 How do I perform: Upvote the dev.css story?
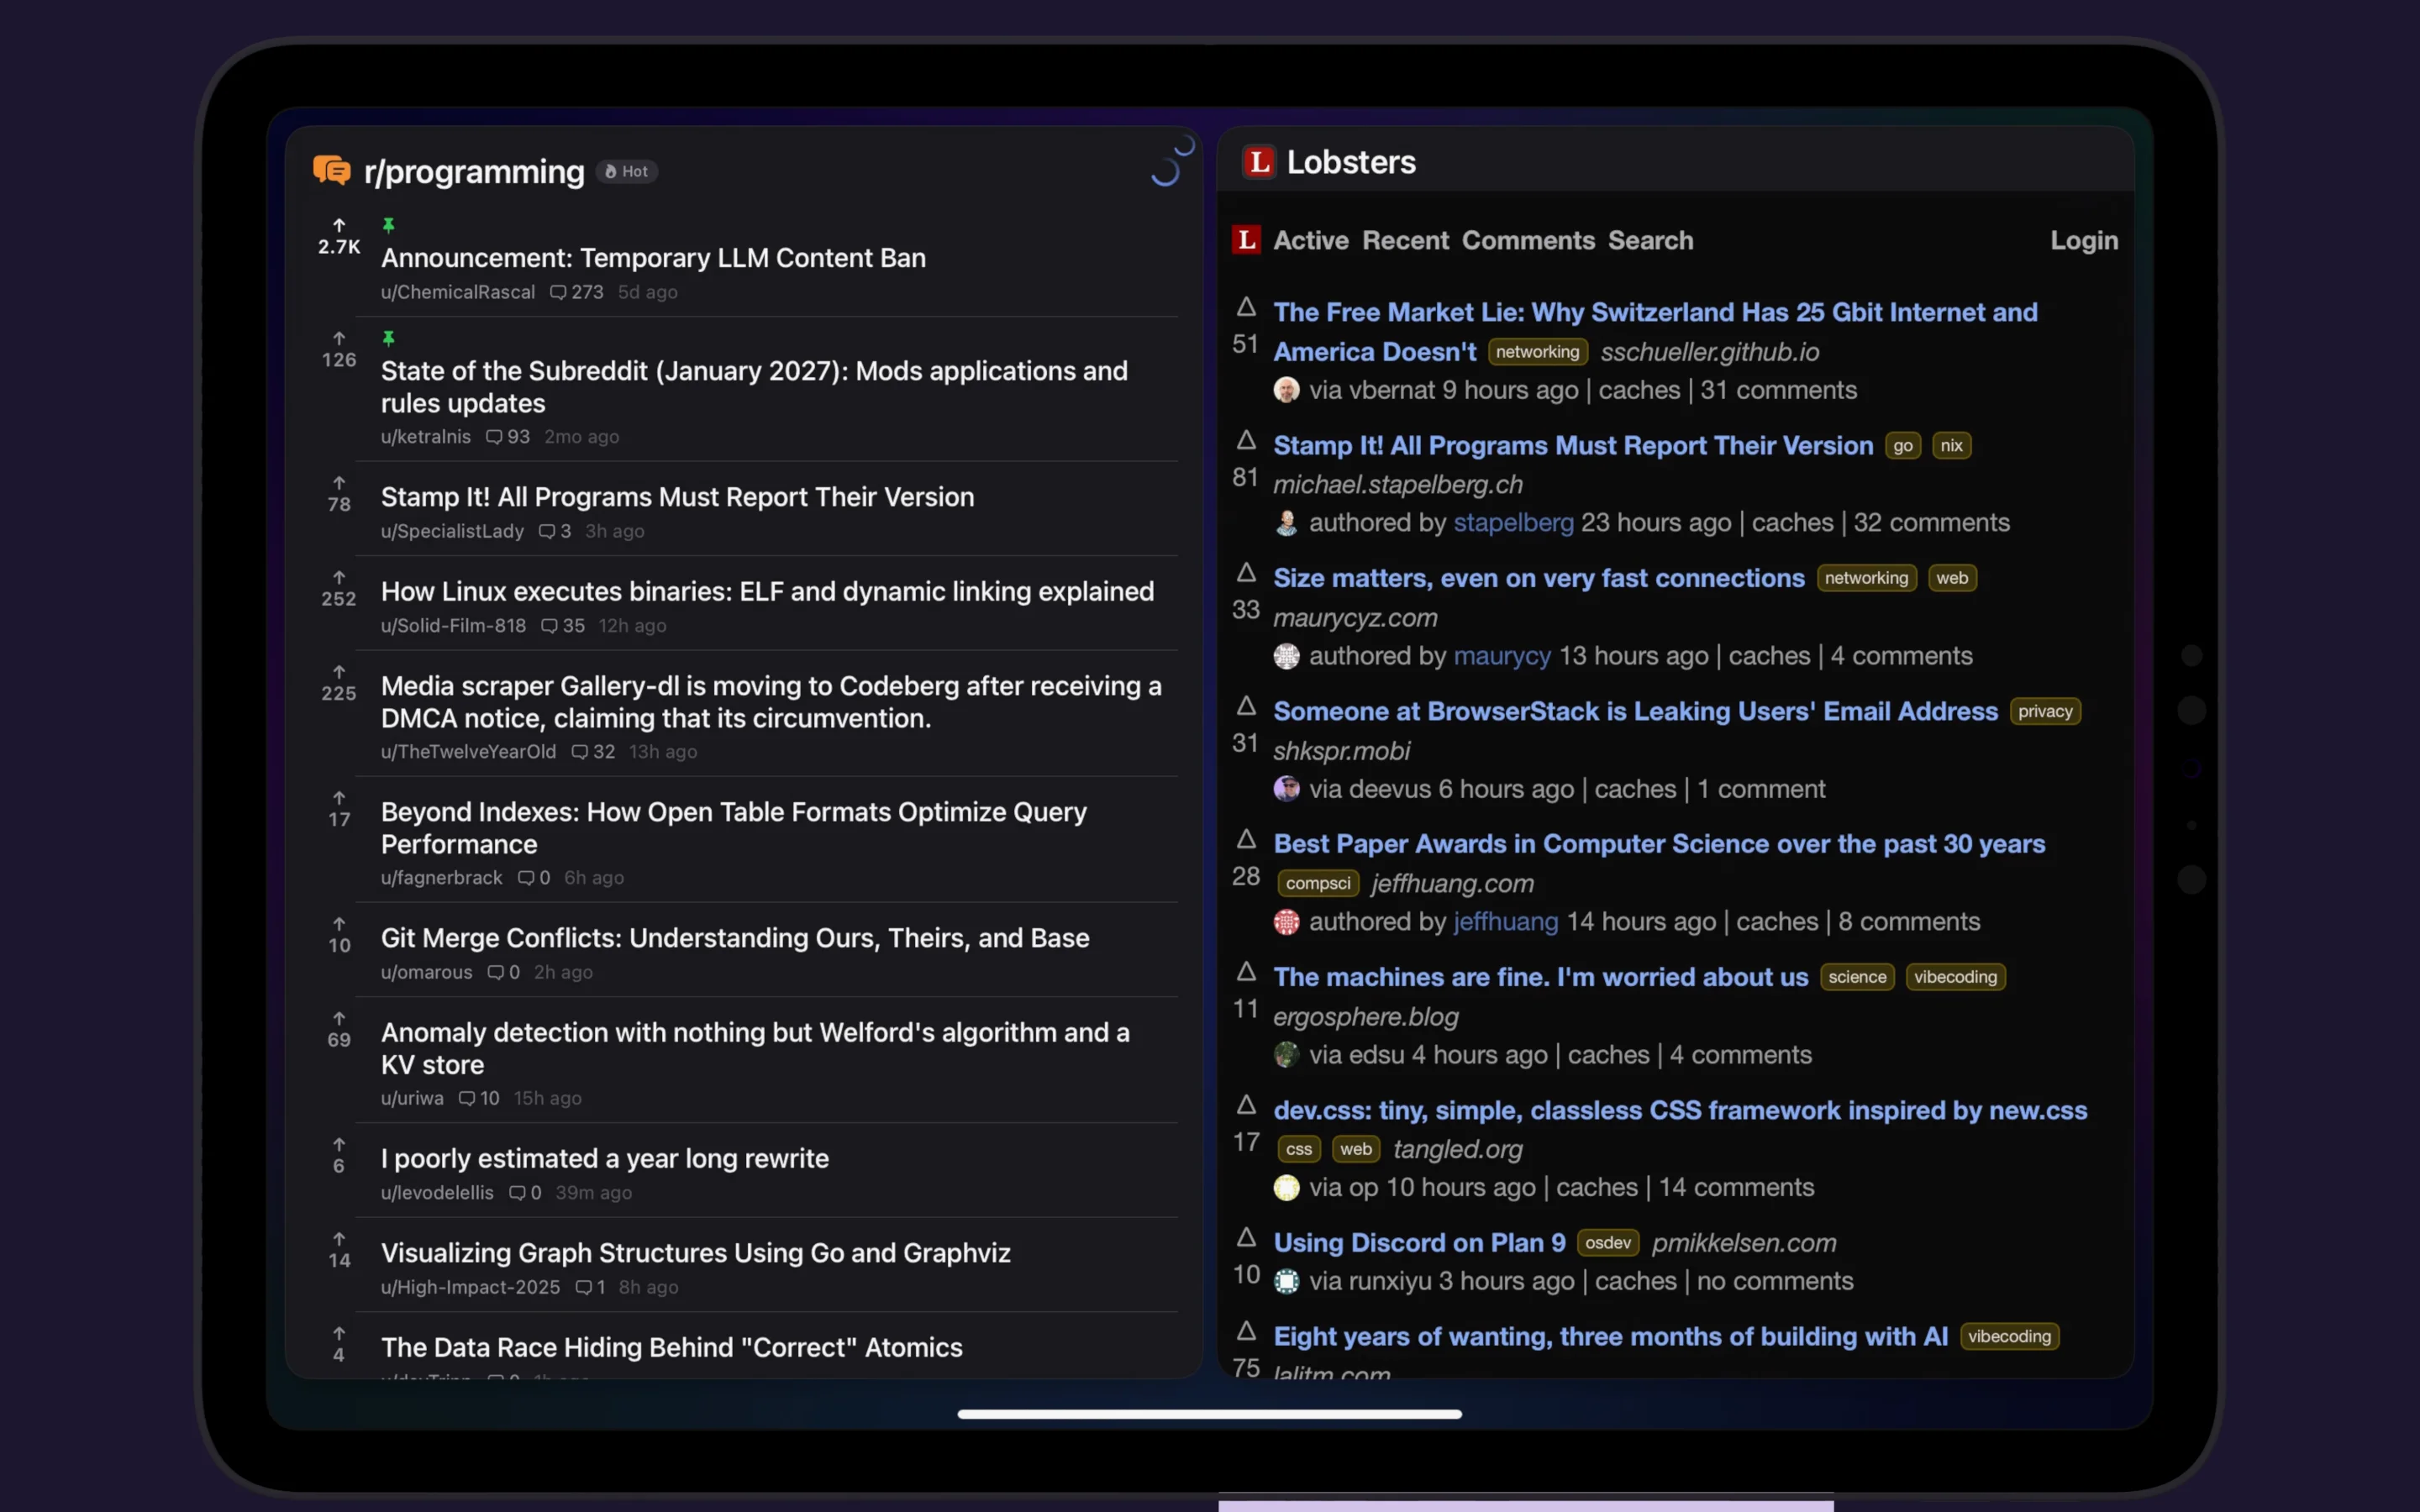(1246, 1105)
